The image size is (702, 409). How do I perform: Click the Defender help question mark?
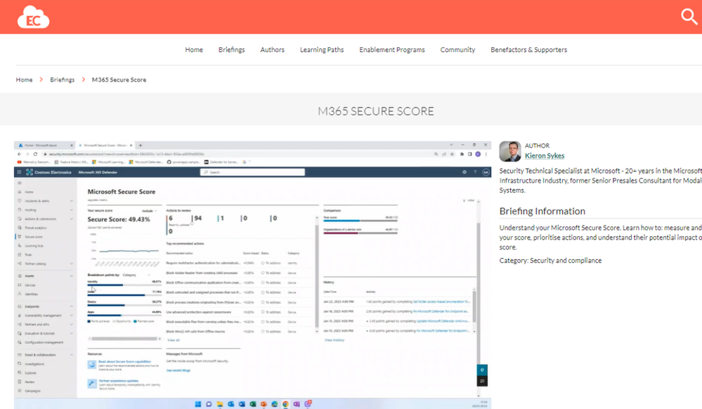pyautogui.click(x=475, y=172)
